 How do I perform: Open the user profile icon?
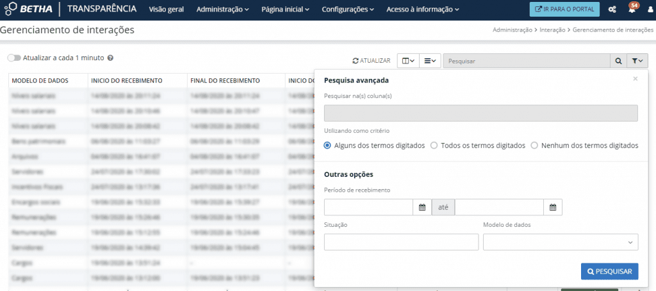650,10
